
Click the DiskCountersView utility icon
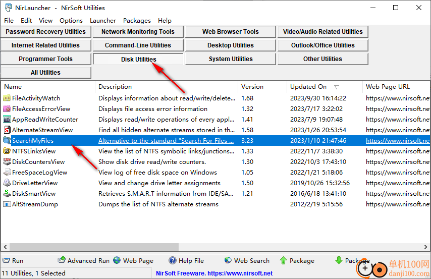[x=7, y=161]
